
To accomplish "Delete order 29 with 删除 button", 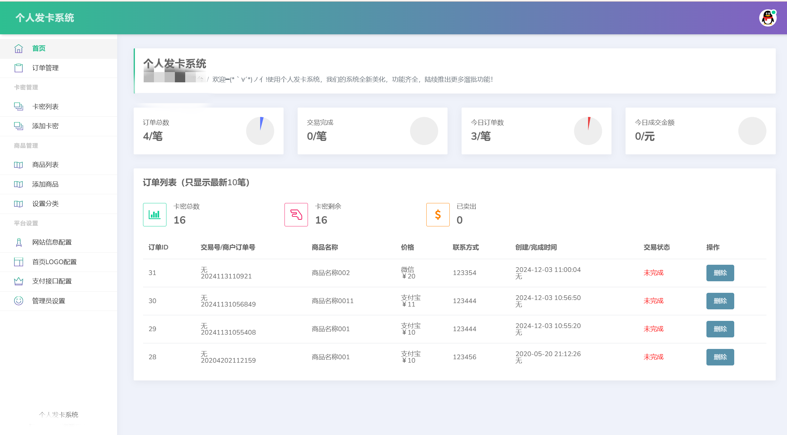I will tap(720, 329).
